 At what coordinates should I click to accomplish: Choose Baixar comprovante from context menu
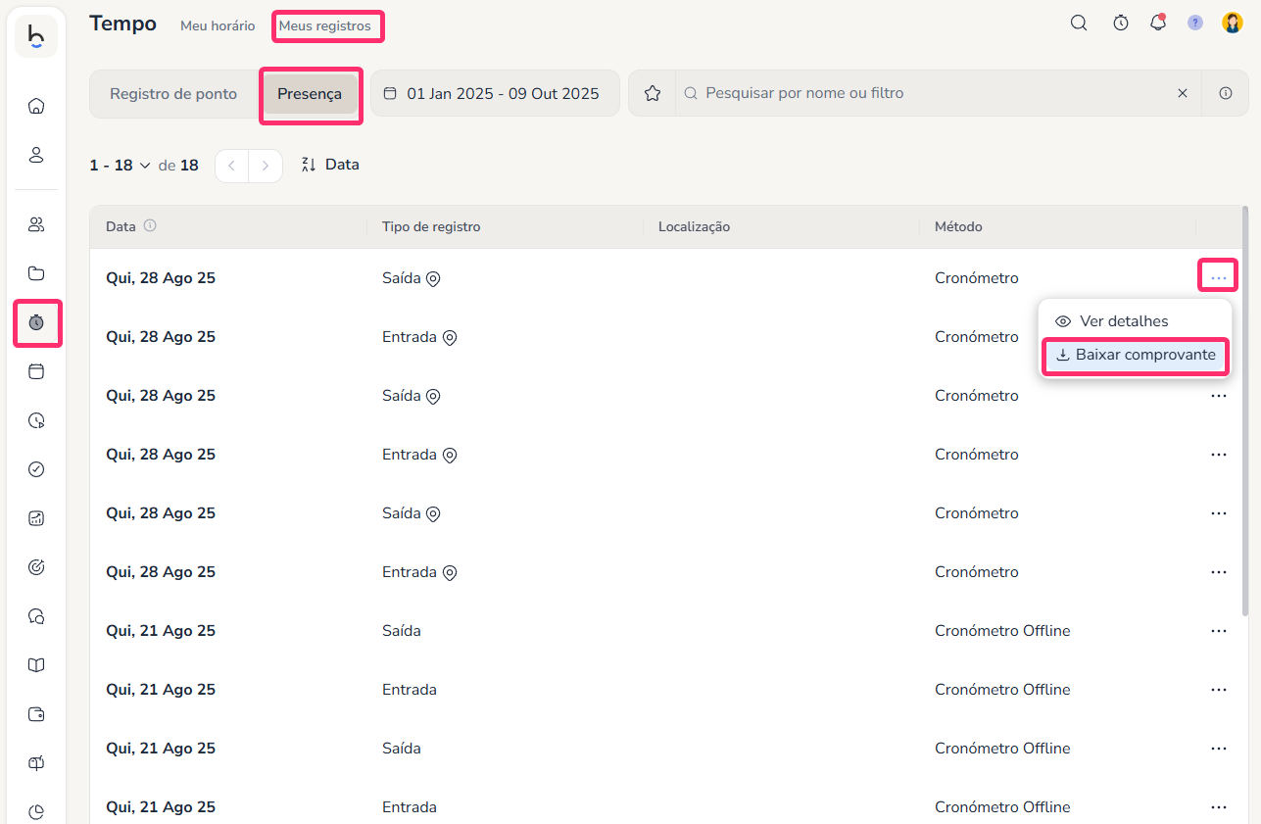coord(1136,355)
